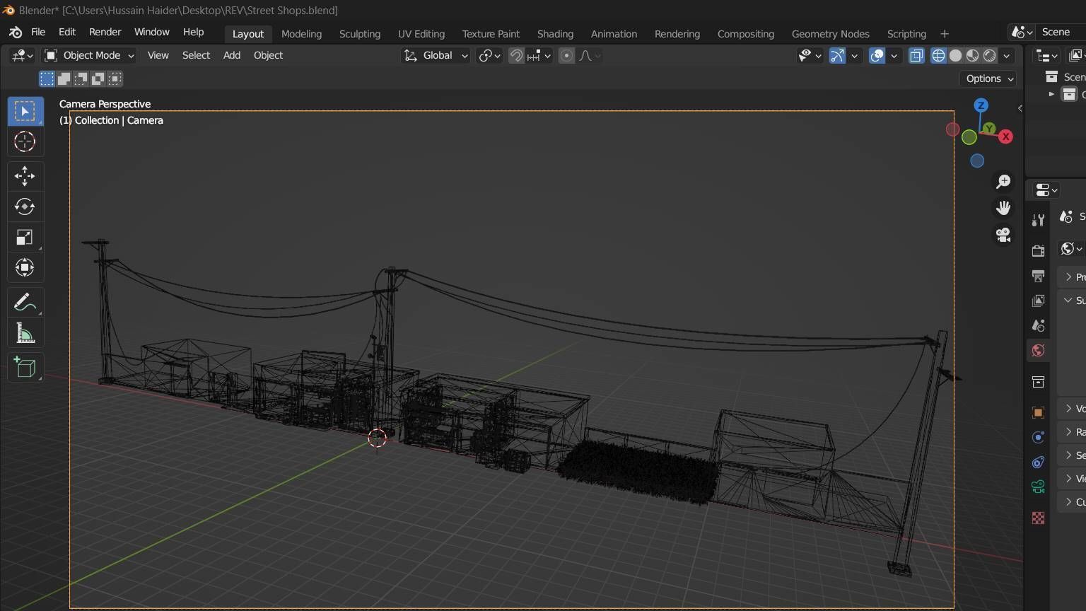Viewport: 1086px width, 611px height.
Task: Click the red X axis on navigation gizmo
Action: pyautogui.click(x=1005, y=136)
